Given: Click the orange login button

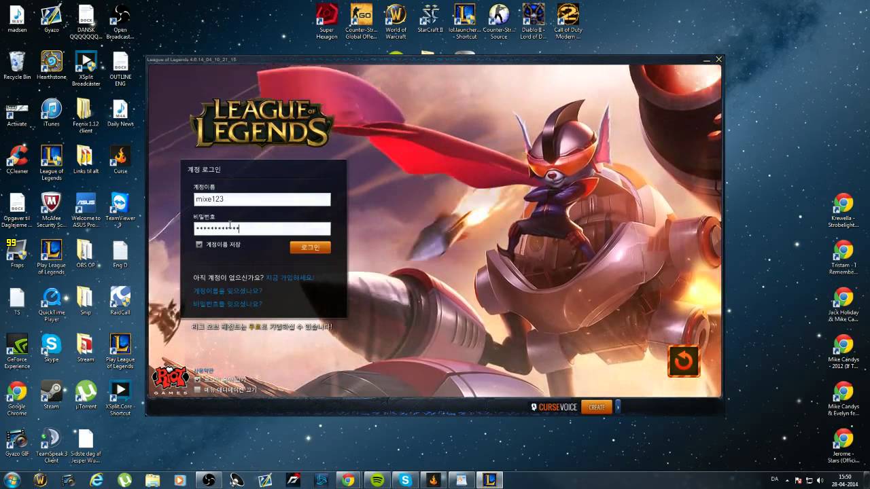Looking at the screenshot, I should tap(310, 247).
